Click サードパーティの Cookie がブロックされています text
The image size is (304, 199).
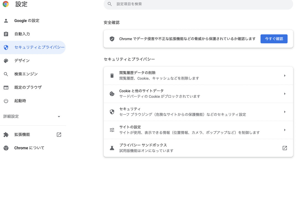tap(160, 96)
